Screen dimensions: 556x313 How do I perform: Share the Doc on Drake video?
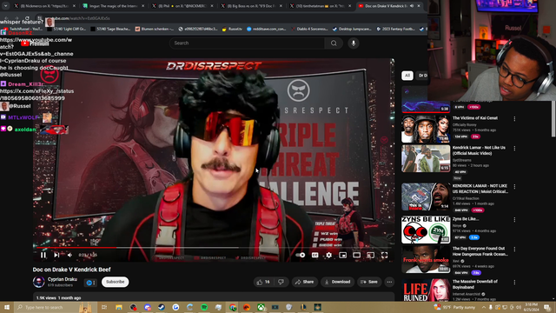(x=304, y=282)
